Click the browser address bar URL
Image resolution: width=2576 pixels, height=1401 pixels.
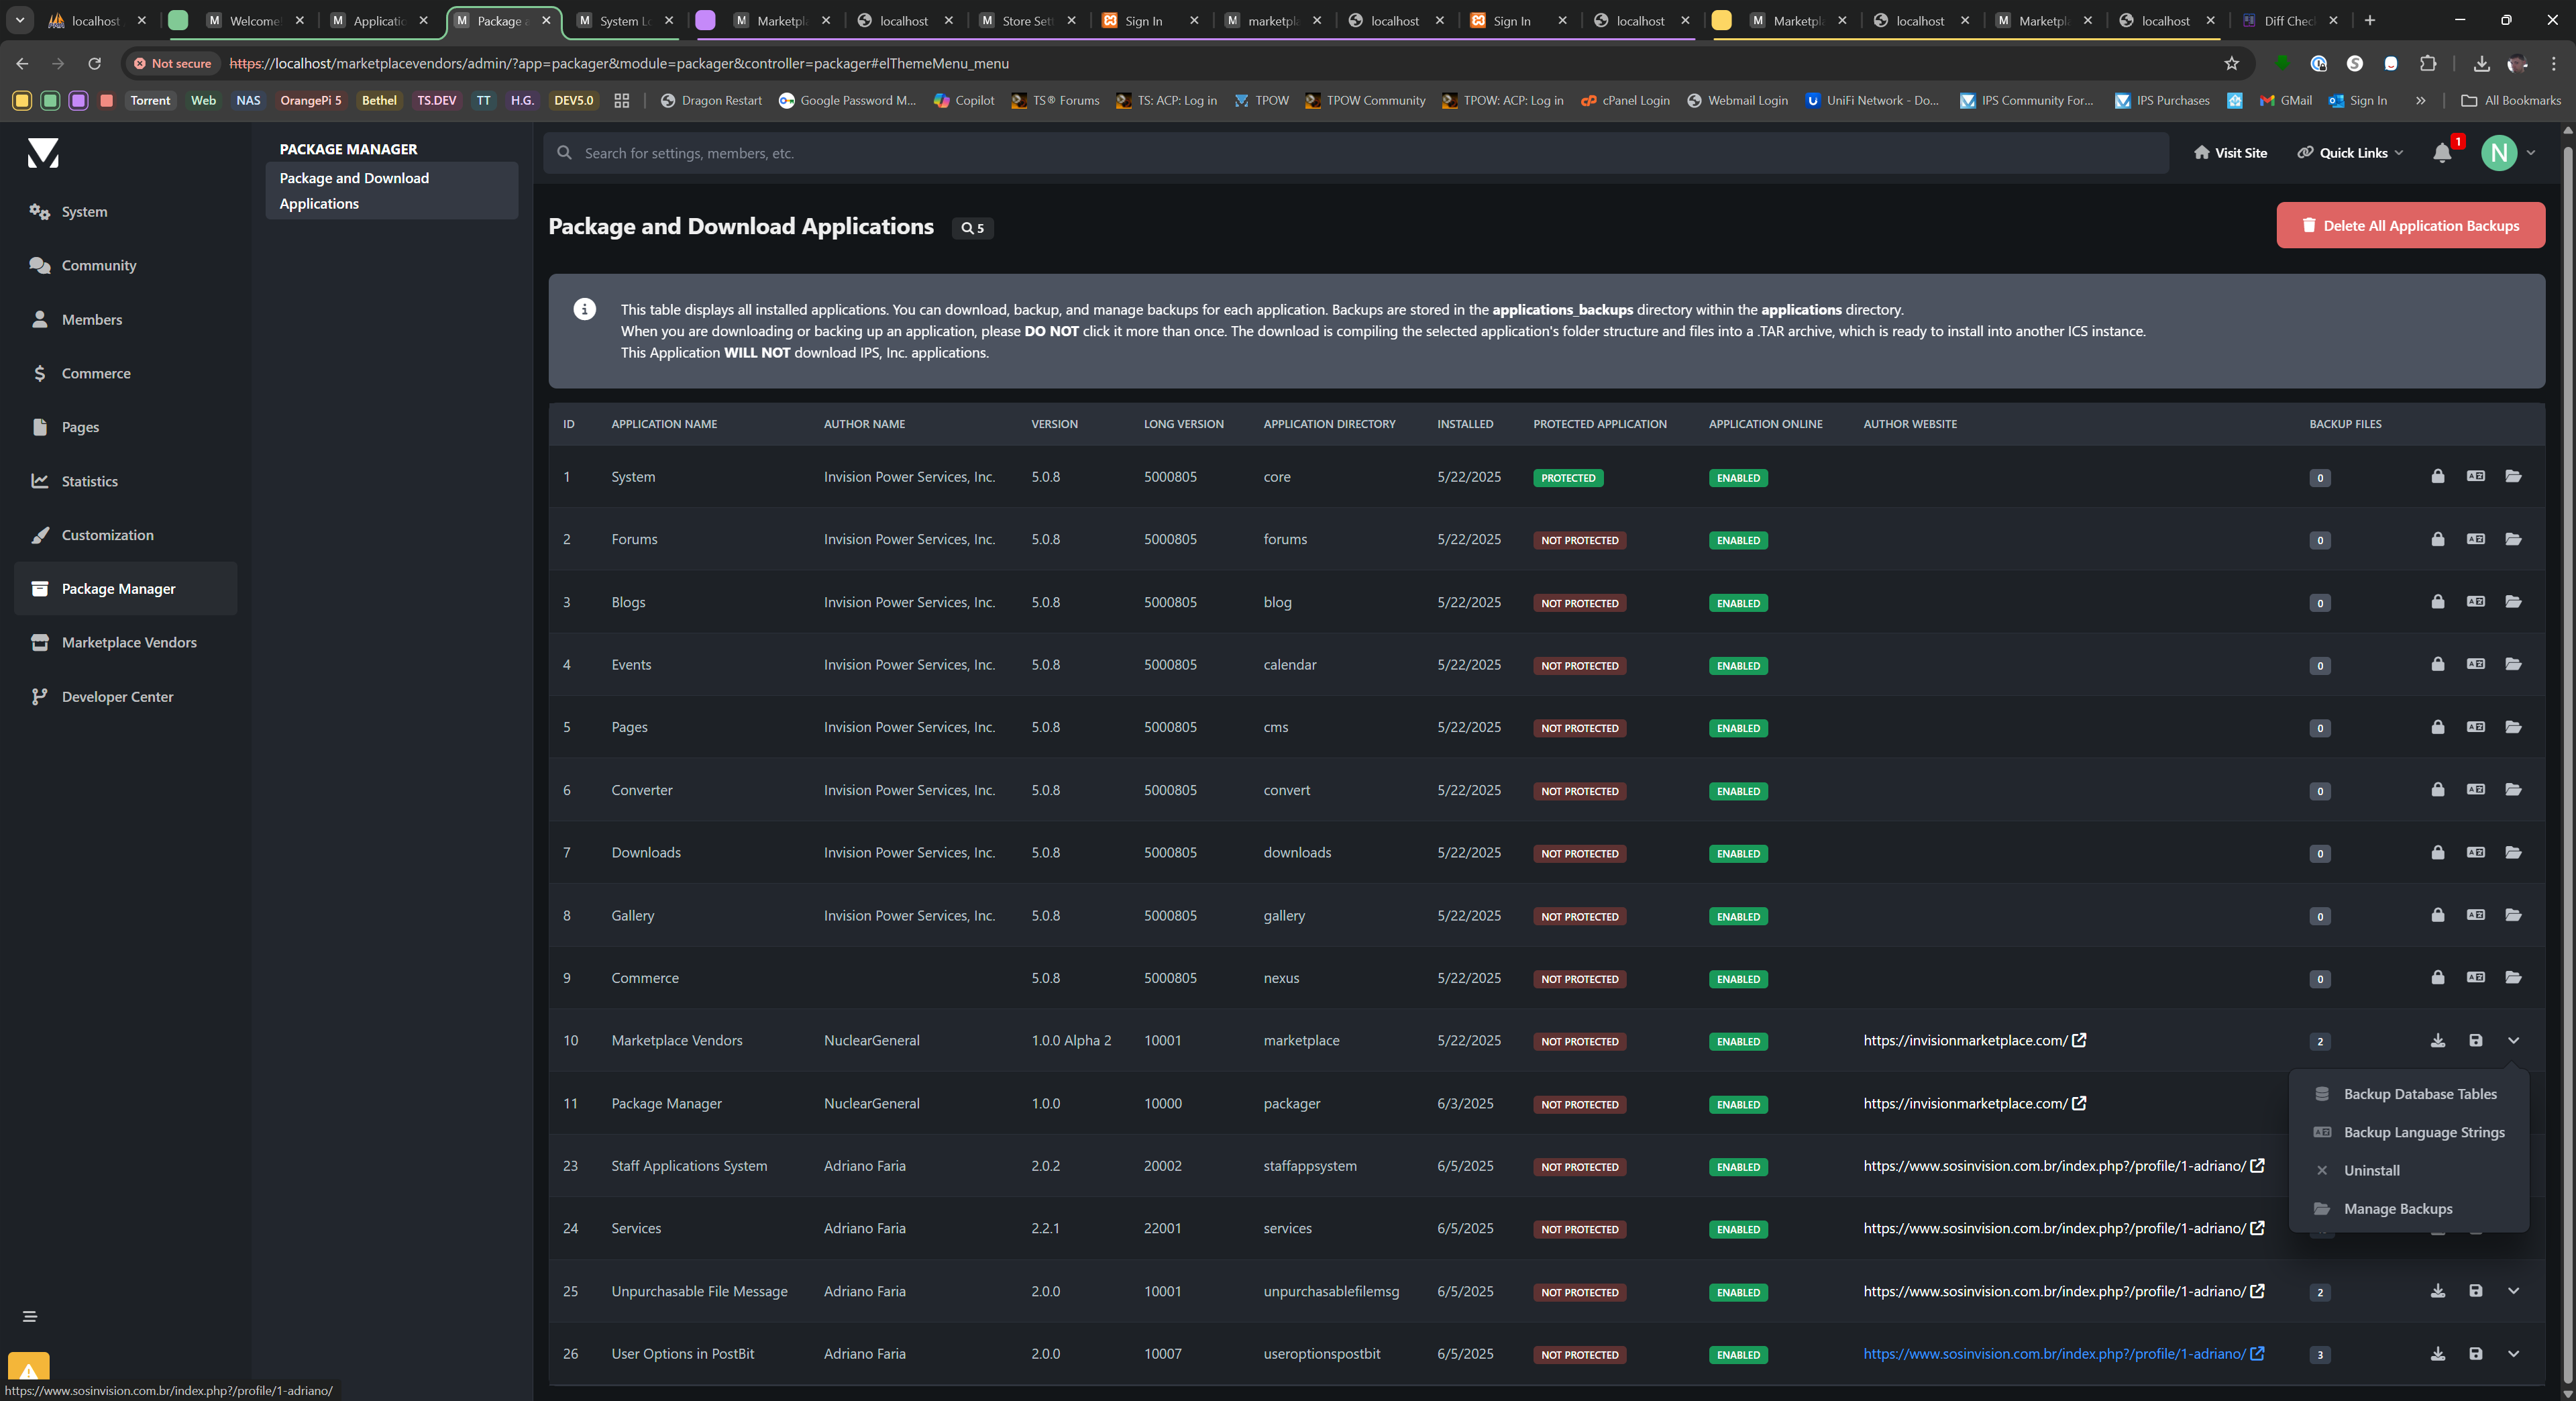tap(619, 63)
